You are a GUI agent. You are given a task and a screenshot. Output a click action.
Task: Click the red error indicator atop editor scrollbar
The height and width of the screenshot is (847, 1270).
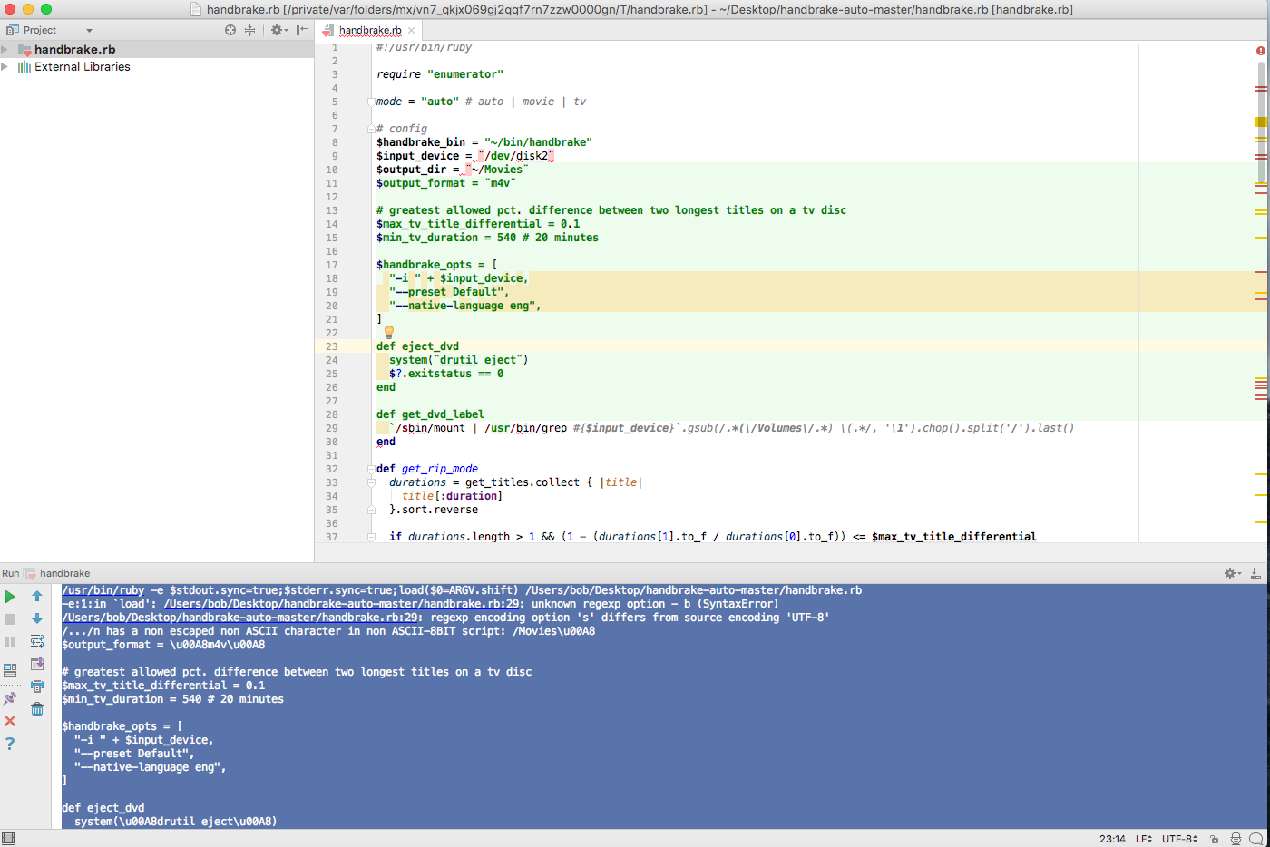point(1261,51)
